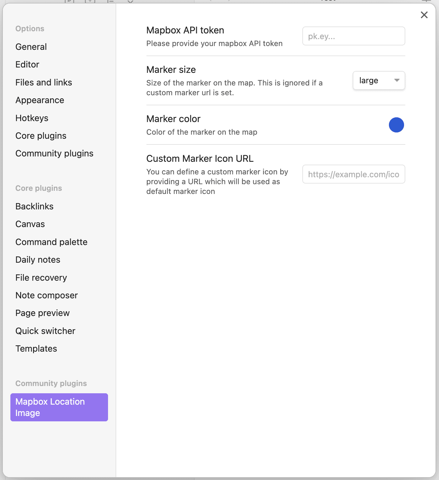The image size is (439, 480).
Task: Click the Custom Marker Icon URL field
Action: (354, 174)
